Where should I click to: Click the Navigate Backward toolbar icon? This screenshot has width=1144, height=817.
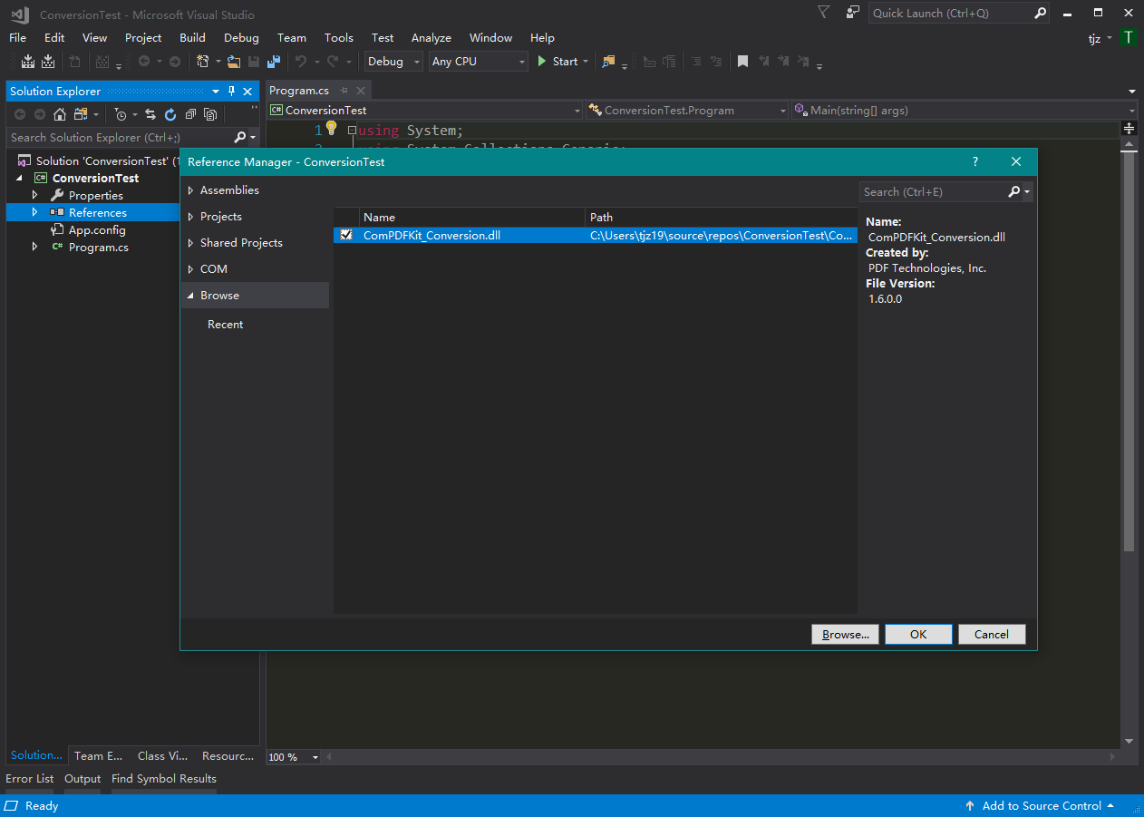[143, 62]
